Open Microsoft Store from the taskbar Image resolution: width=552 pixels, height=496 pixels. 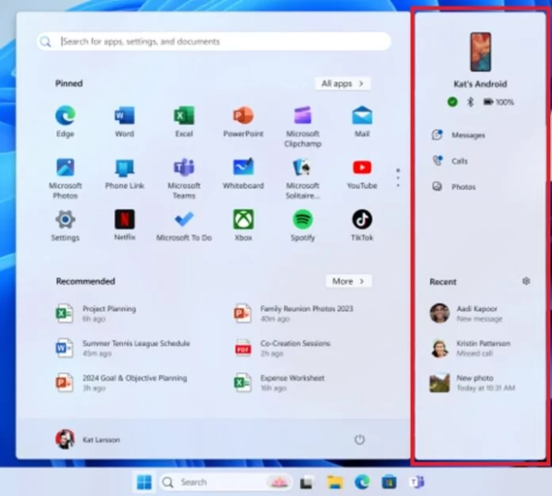click(x=389, y=482)
